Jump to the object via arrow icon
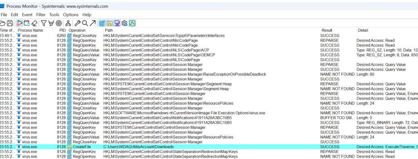Viewport: 418px width, 159px height. 93,23
